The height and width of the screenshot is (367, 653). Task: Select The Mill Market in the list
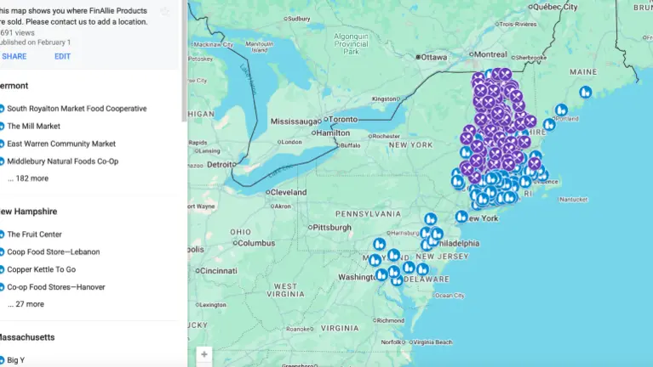point(34,127)
